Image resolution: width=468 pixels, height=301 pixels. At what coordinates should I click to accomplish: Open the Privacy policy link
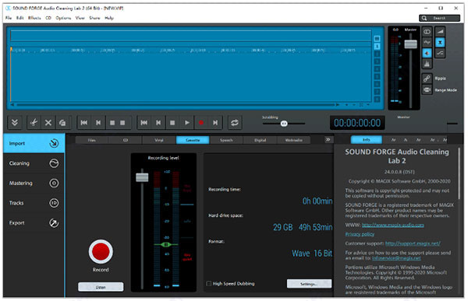coord(360,234)
